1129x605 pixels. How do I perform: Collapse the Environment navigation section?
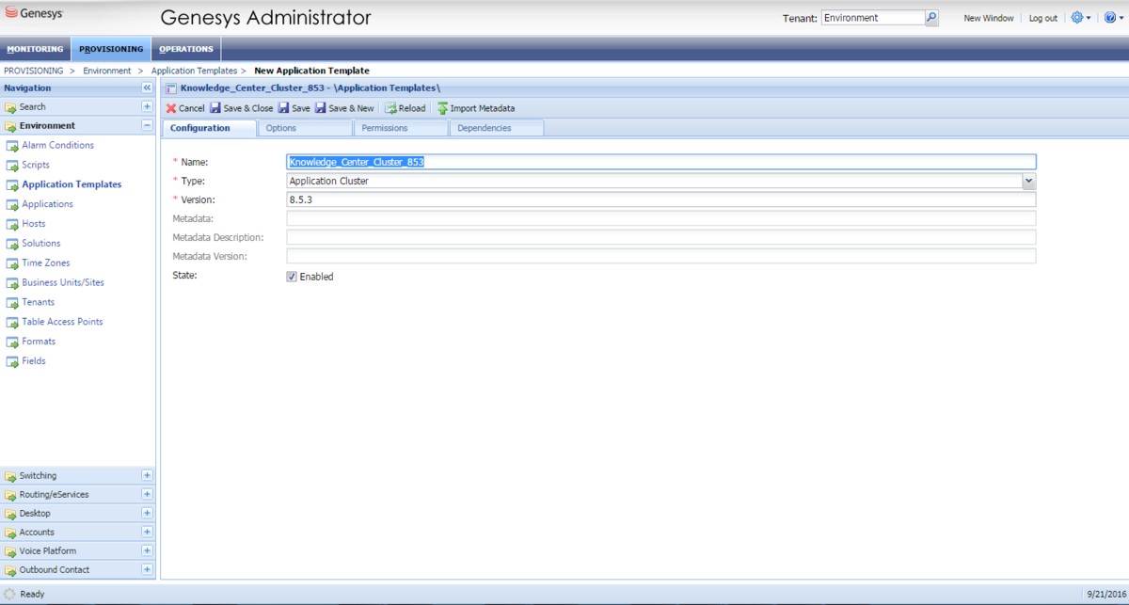[147, 125]
